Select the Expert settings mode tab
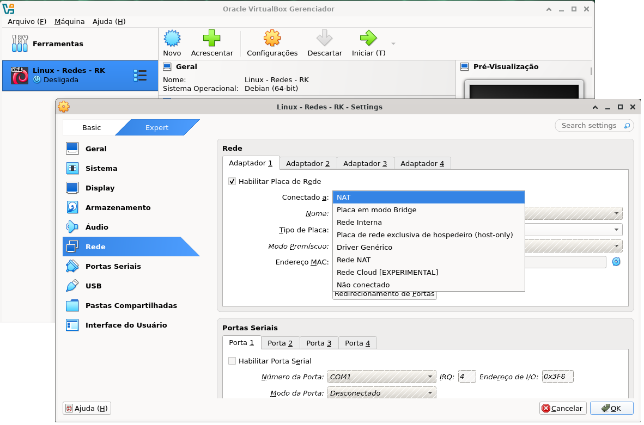This screenshot has width=644, height=425. [157, 127]
